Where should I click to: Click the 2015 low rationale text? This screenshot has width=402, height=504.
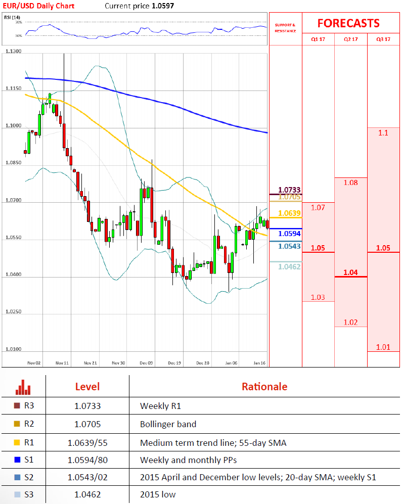[158, 494]
